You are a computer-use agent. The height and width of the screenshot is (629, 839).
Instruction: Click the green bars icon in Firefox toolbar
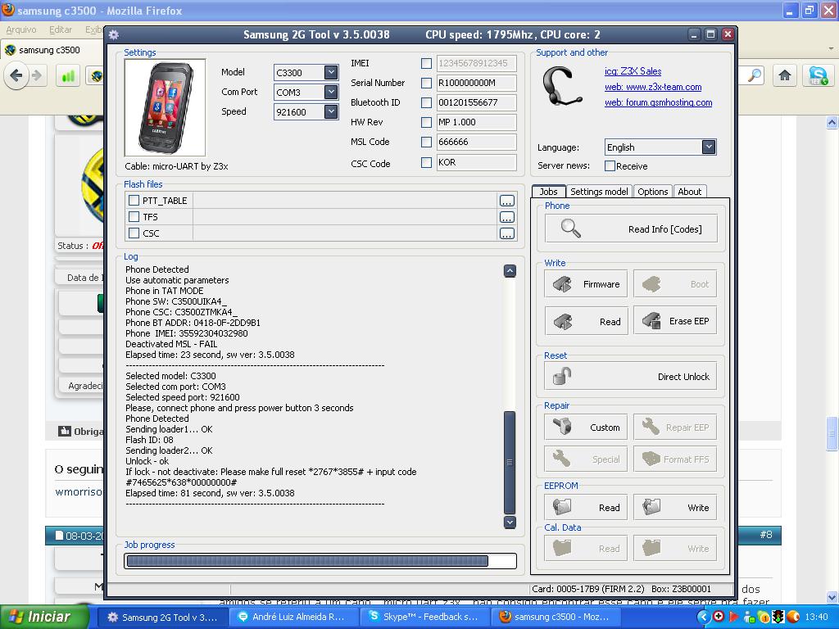68,75
